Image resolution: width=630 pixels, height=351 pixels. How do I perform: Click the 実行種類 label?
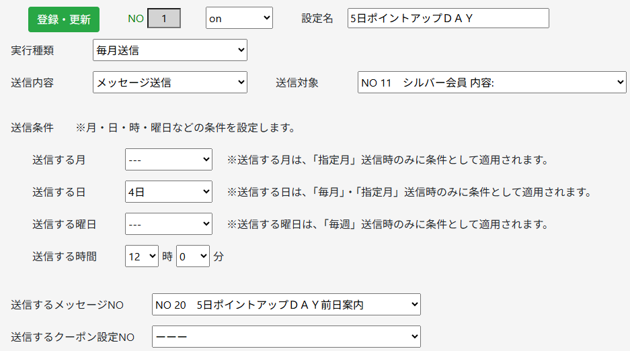pyautogui.click(x=32, y=50)
